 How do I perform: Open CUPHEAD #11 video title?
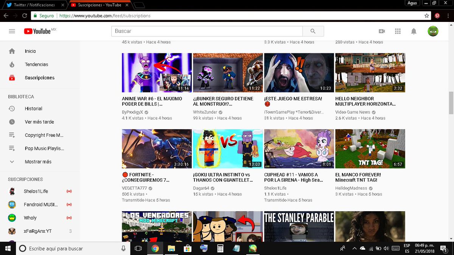[294, 178]
